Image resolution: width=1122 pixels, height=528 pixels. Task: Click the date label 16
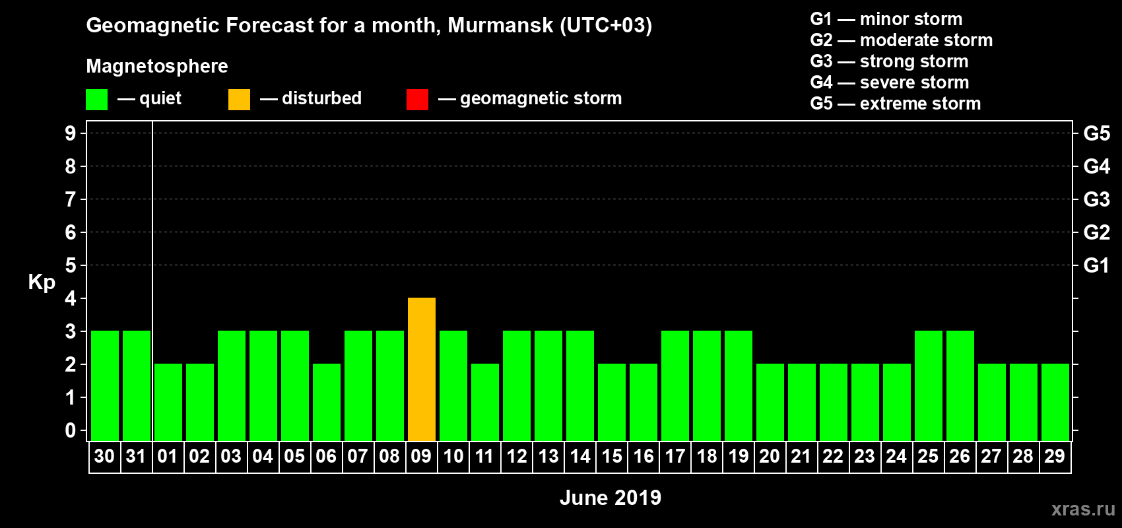643,456
